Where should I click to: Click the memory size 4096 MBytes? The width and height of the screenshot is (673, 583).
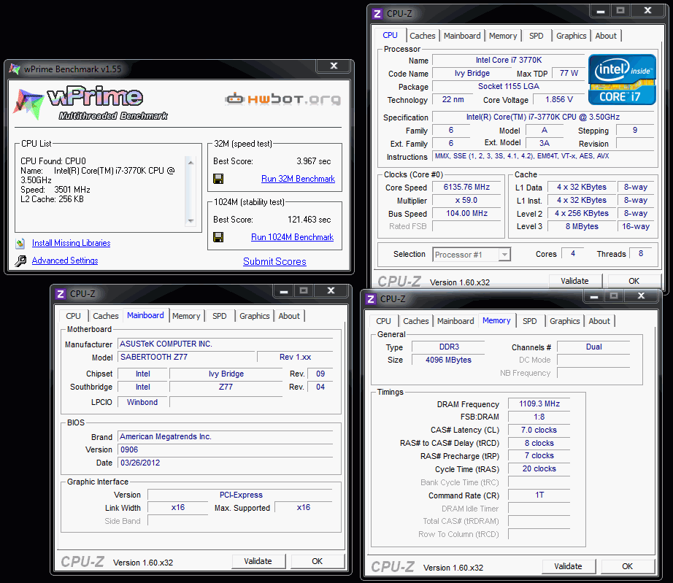tap(448, 360)
